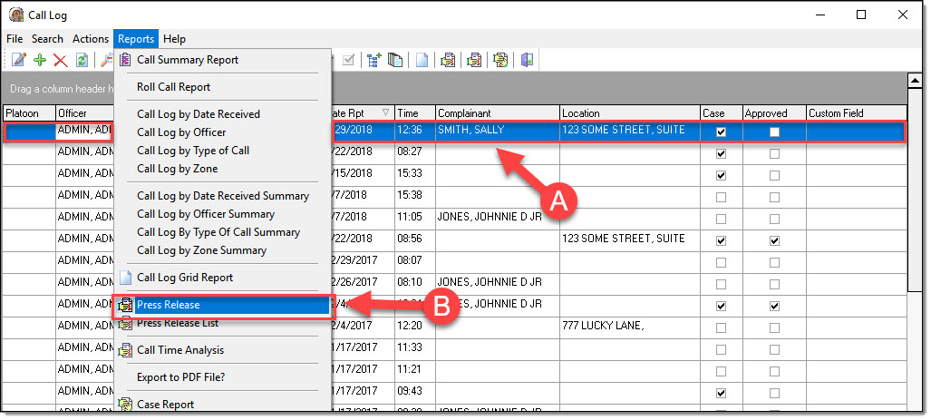The image size is (931, 420).
Task: Click the tree-with-plus toolbar icon
Action: pyautogui.click(x=373, y=60)
